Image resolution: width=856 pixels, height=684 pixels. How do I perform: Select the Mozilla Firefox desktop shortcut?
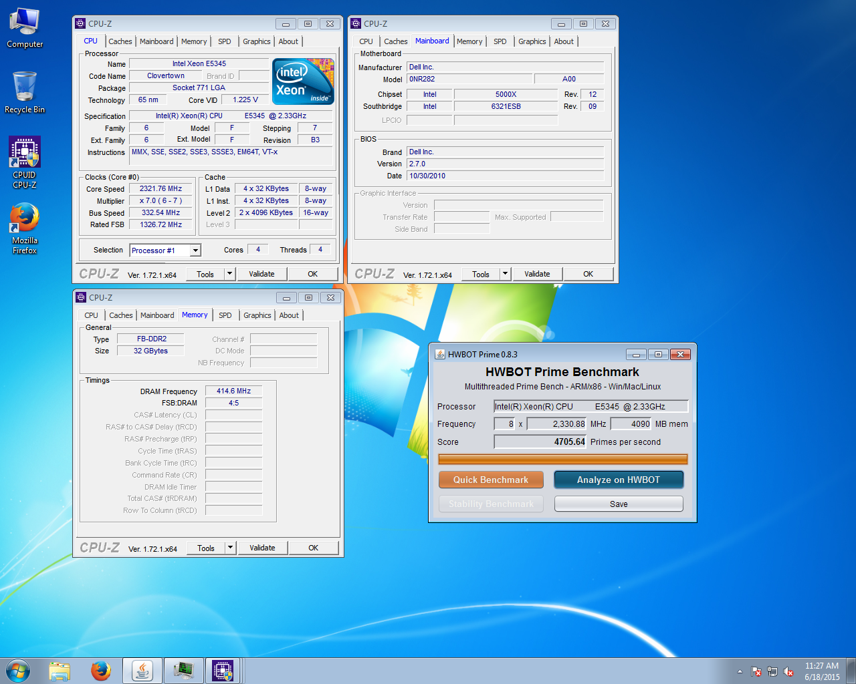[x=25, y=228]
